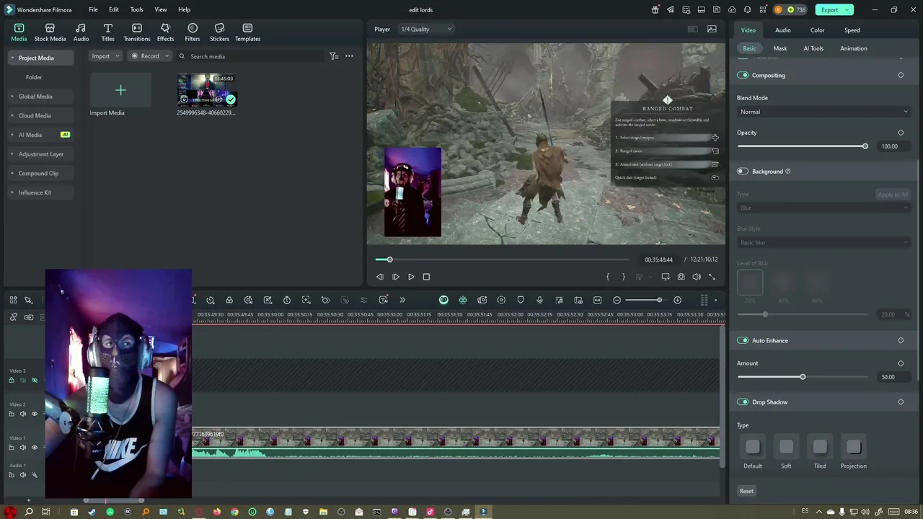Click the Import Media plus tile
923x519 pixels.
[120, 90]
